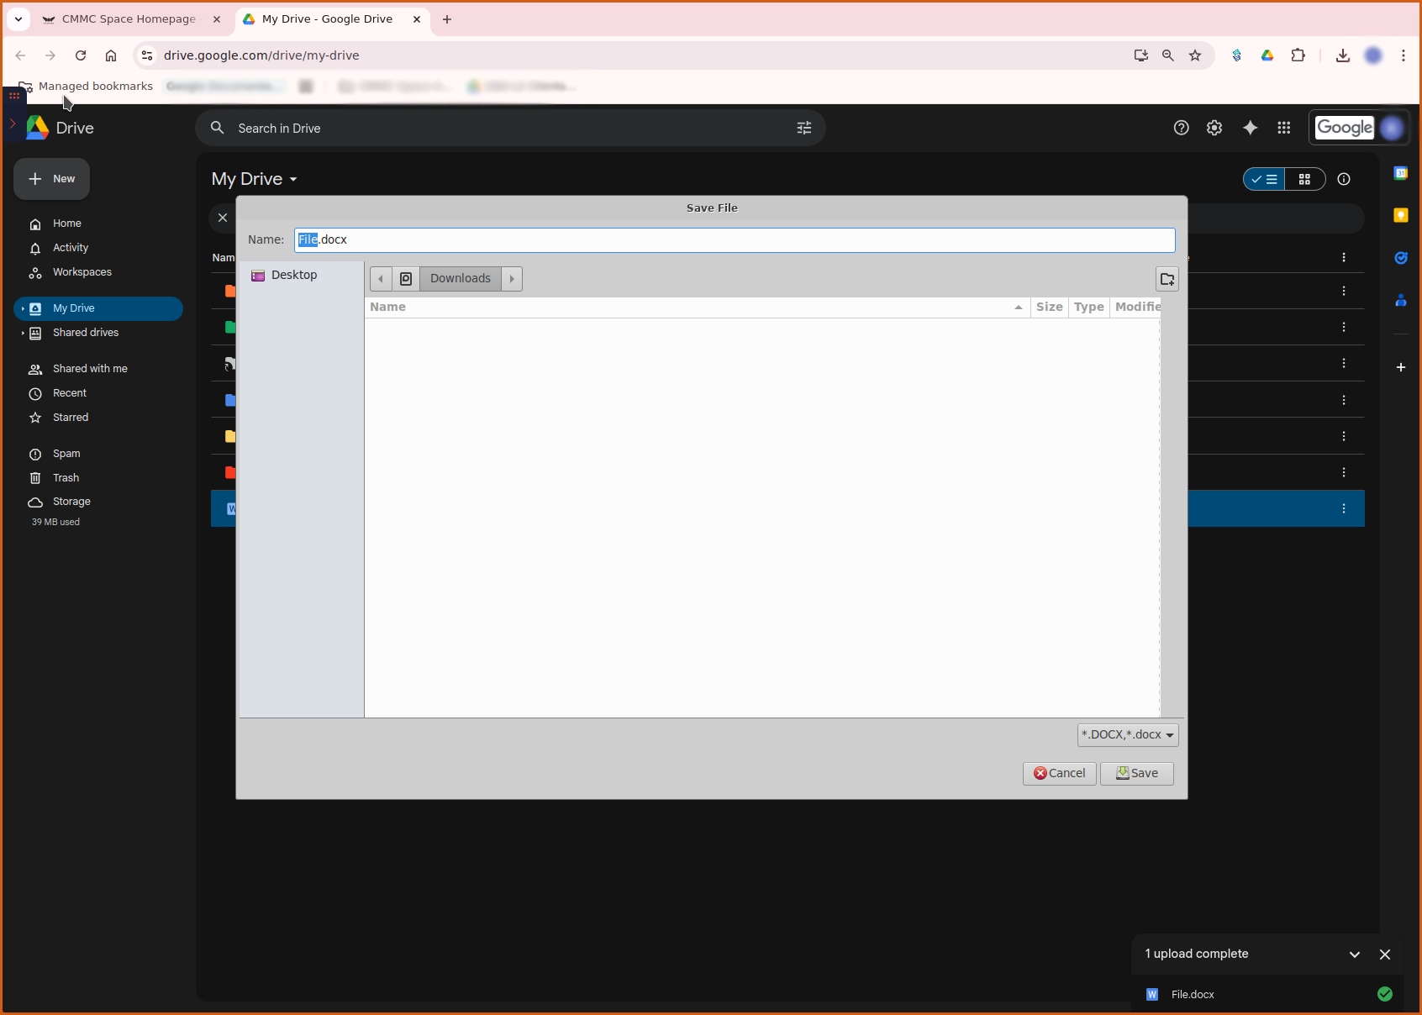The width and height of the screenshot is (1422, 1015).
Task: Go forward with path bar right arrow
Action: pyautogui.click(x=512, y=278)
